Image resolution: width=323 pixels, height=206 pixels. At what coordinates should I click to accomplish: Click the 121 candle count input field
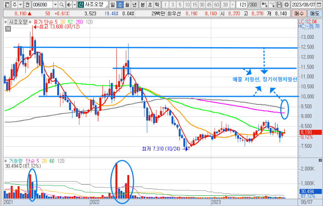click(241, 5)
